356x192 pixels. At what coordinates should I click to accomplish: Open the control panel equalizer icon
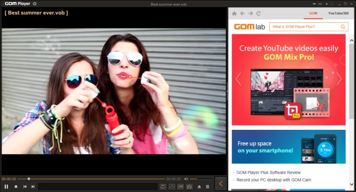(172, 187)
